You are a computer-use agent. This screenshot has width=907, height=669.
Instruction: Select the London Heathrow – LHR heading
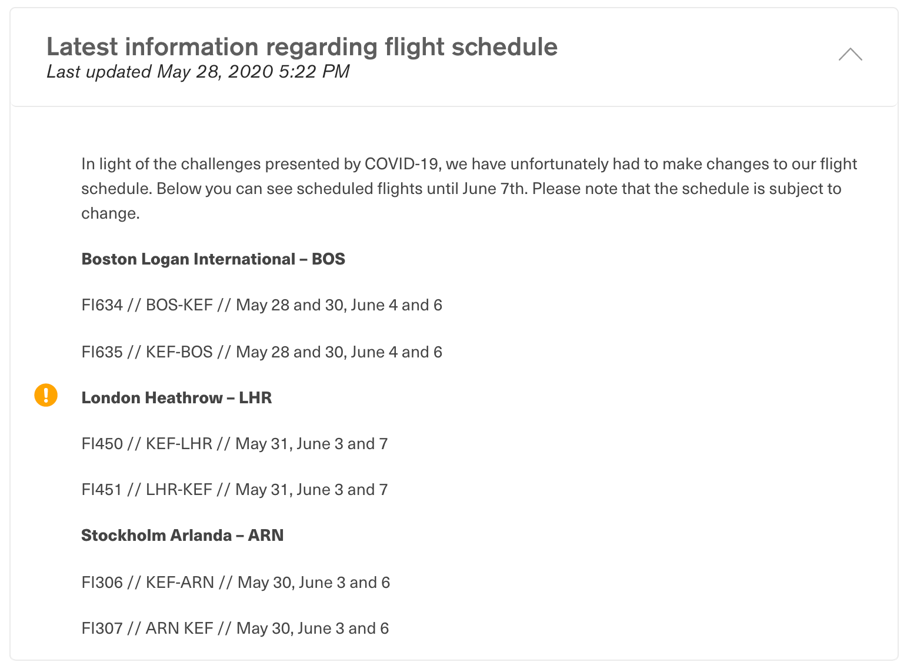click(x=176, y=398)
